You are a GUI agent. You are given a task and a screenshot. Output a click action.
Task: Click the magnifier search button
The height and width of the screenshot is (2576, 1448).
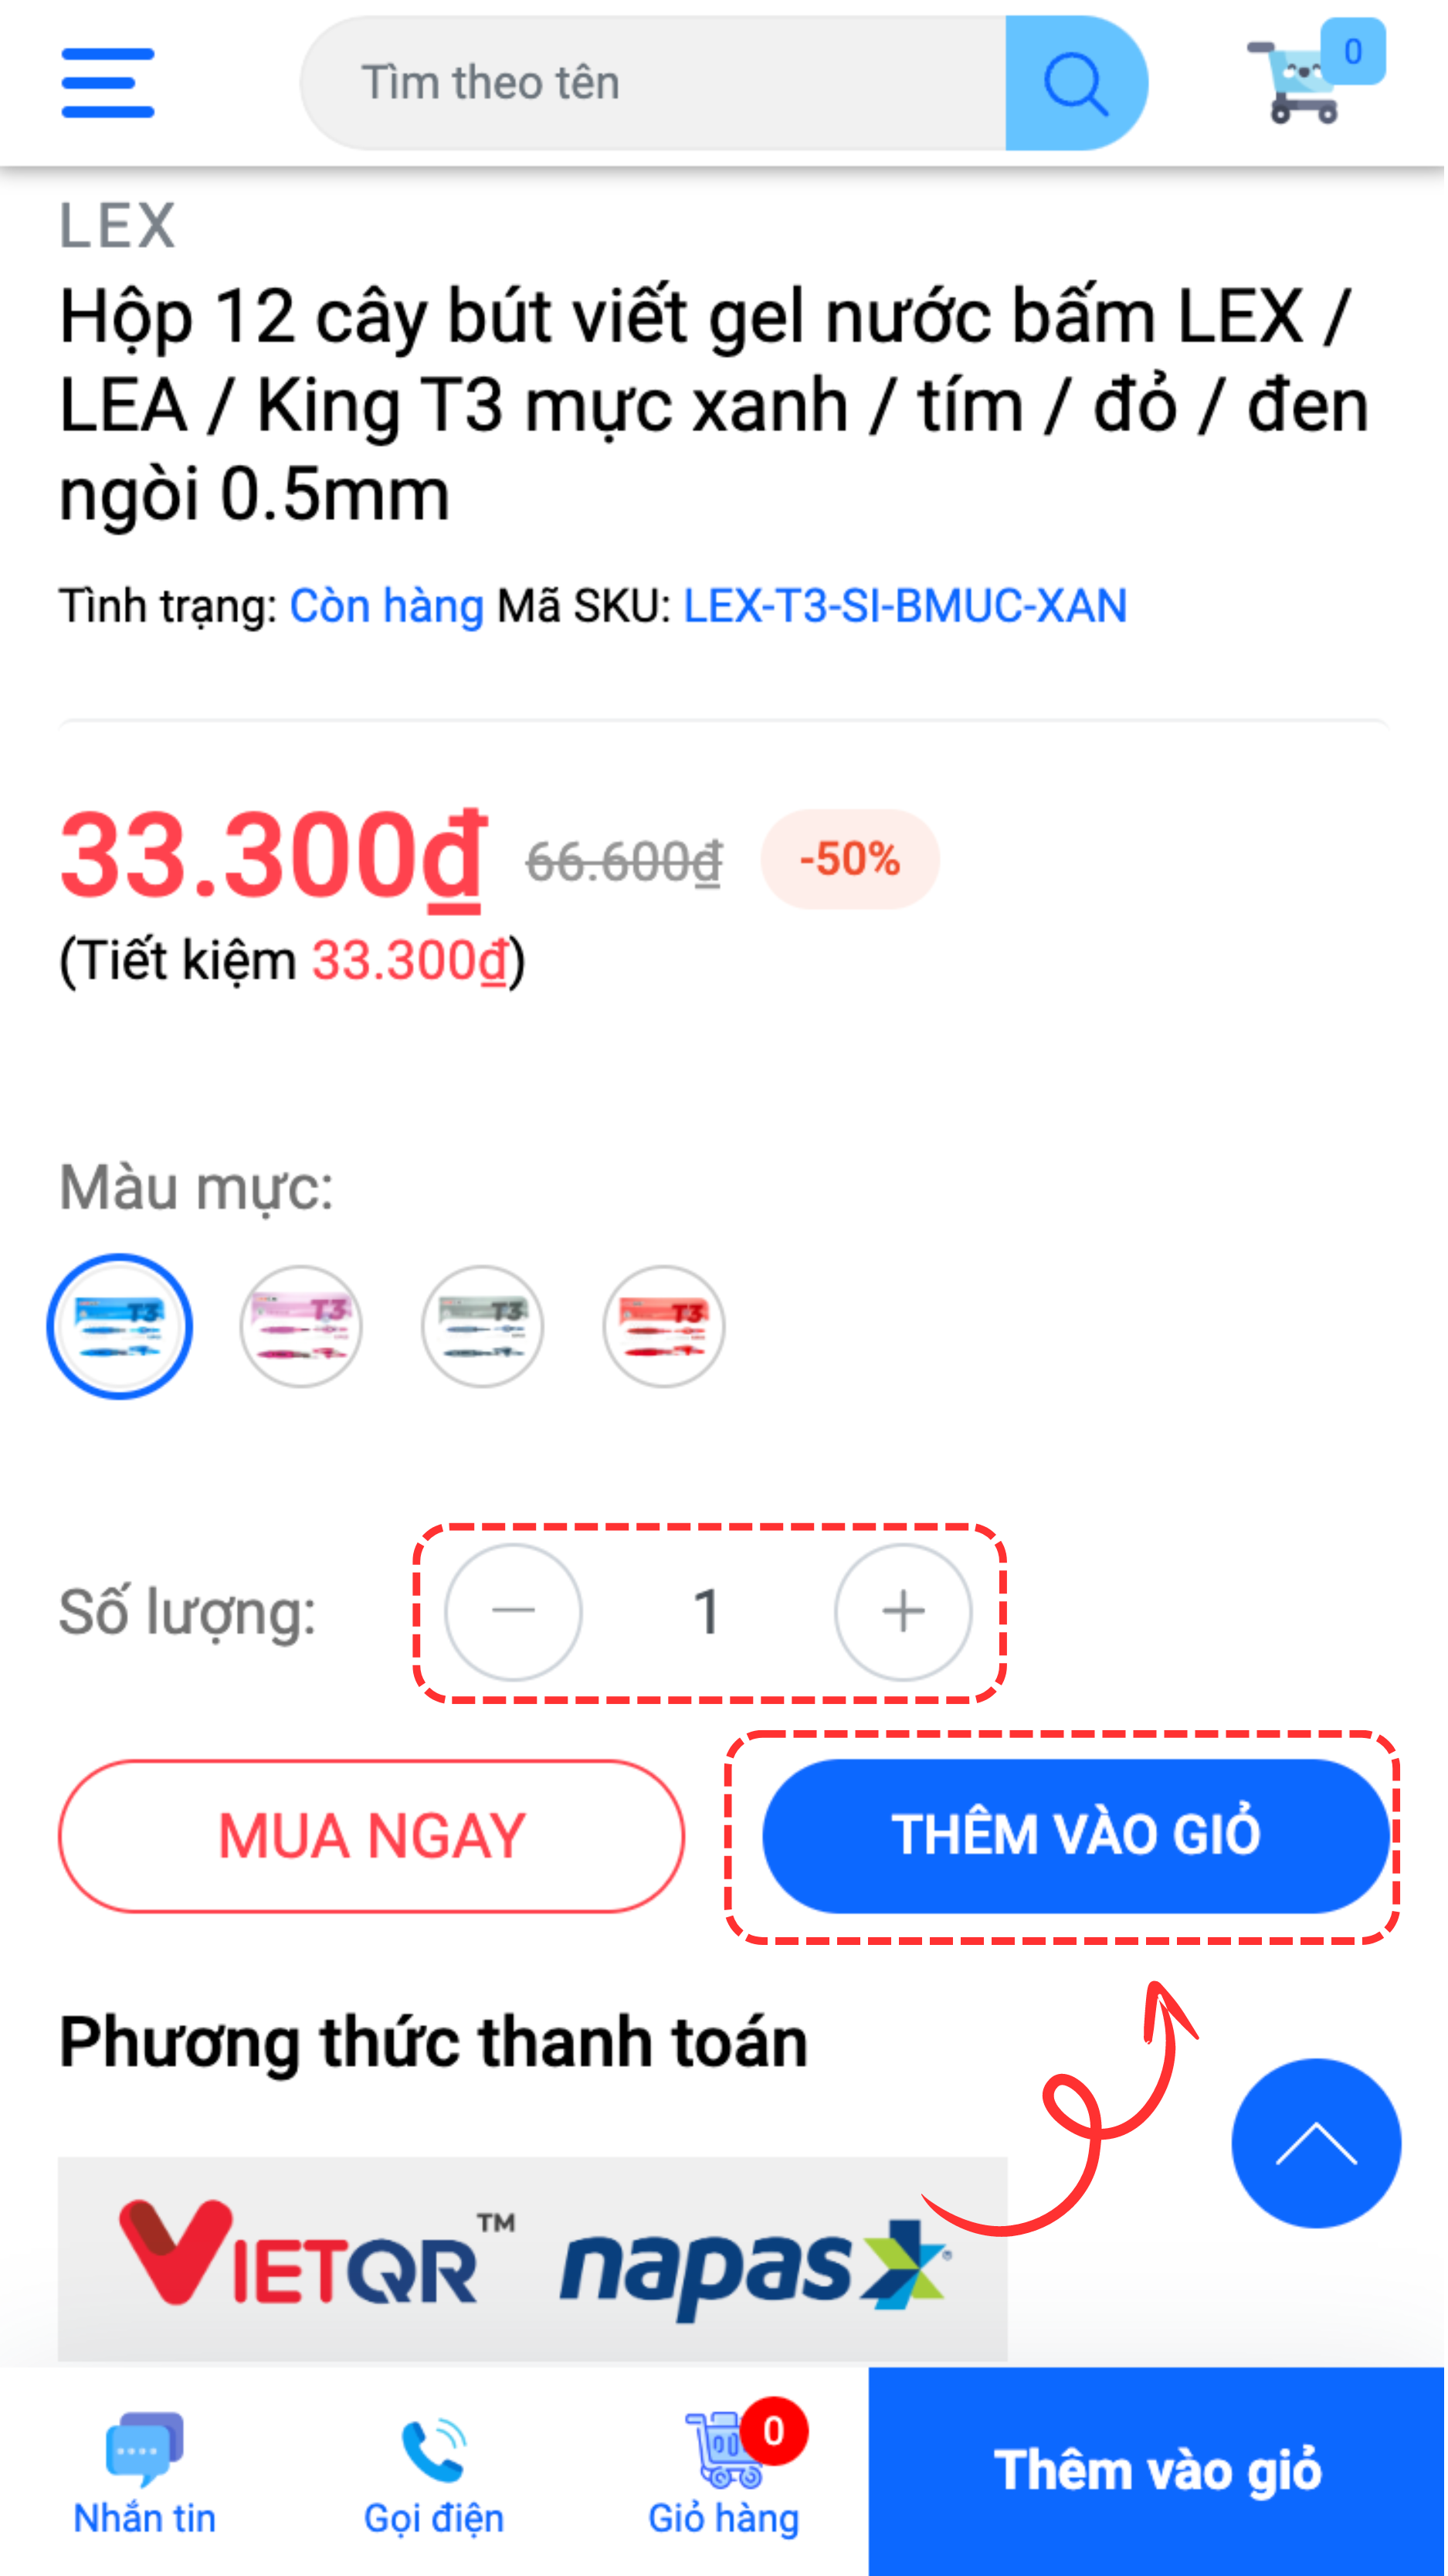pyautogui.click(x=1076, y=83)
